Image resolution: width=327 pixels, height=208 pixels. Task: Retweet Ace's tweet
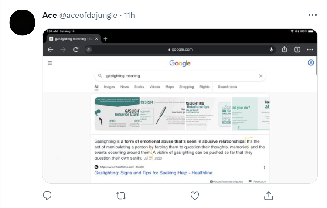point(121,196)
